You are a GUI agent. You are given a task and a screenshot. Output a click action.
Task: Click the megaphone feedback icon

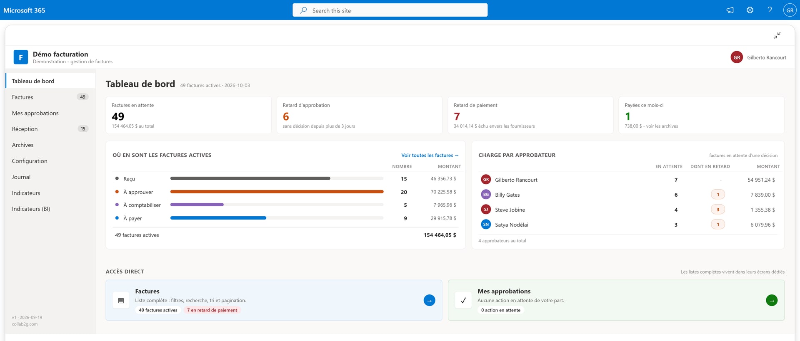[730, 10]
